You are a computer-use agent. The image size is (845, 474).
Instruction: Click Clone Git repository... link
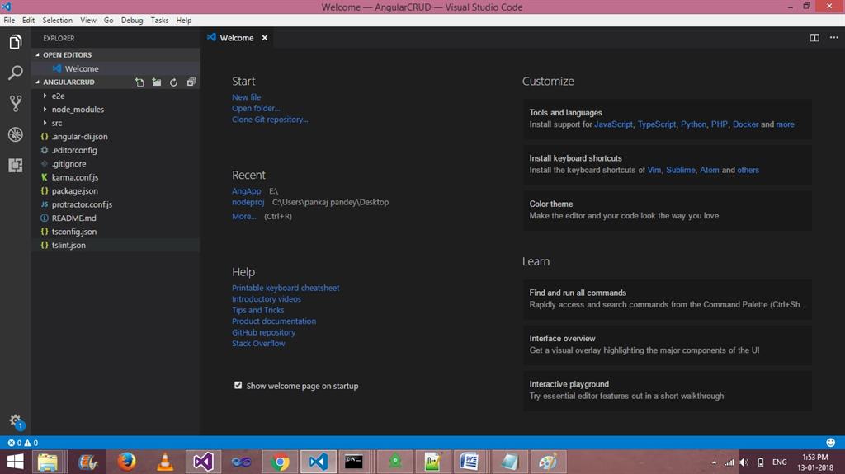(270, 120)
